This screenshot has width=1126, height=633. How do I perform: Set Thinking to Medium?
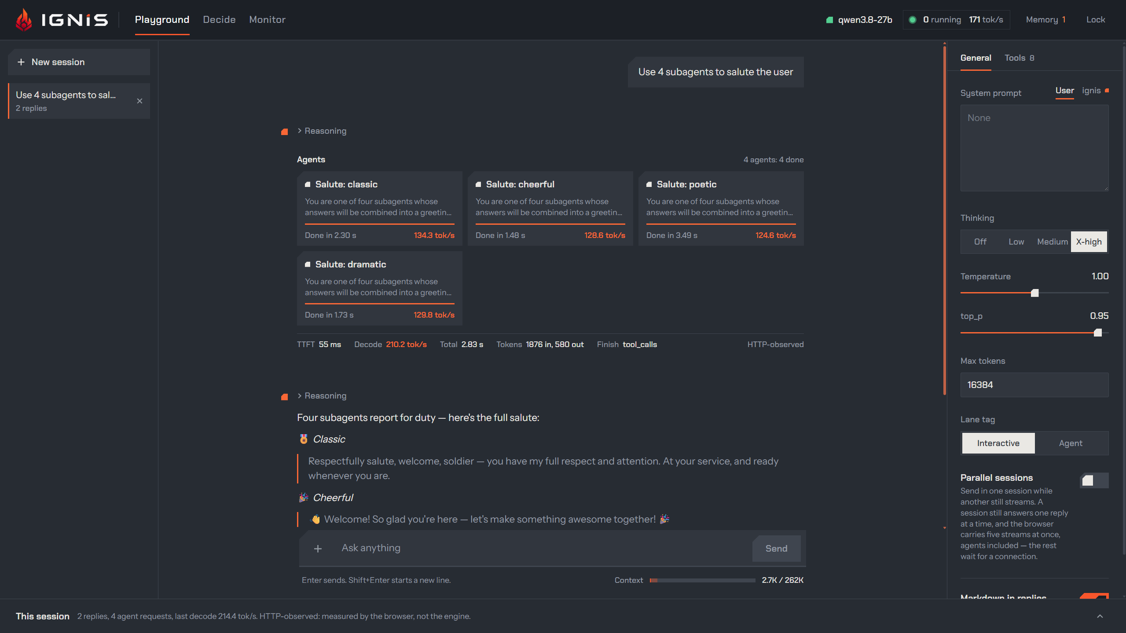point(1052,241)
